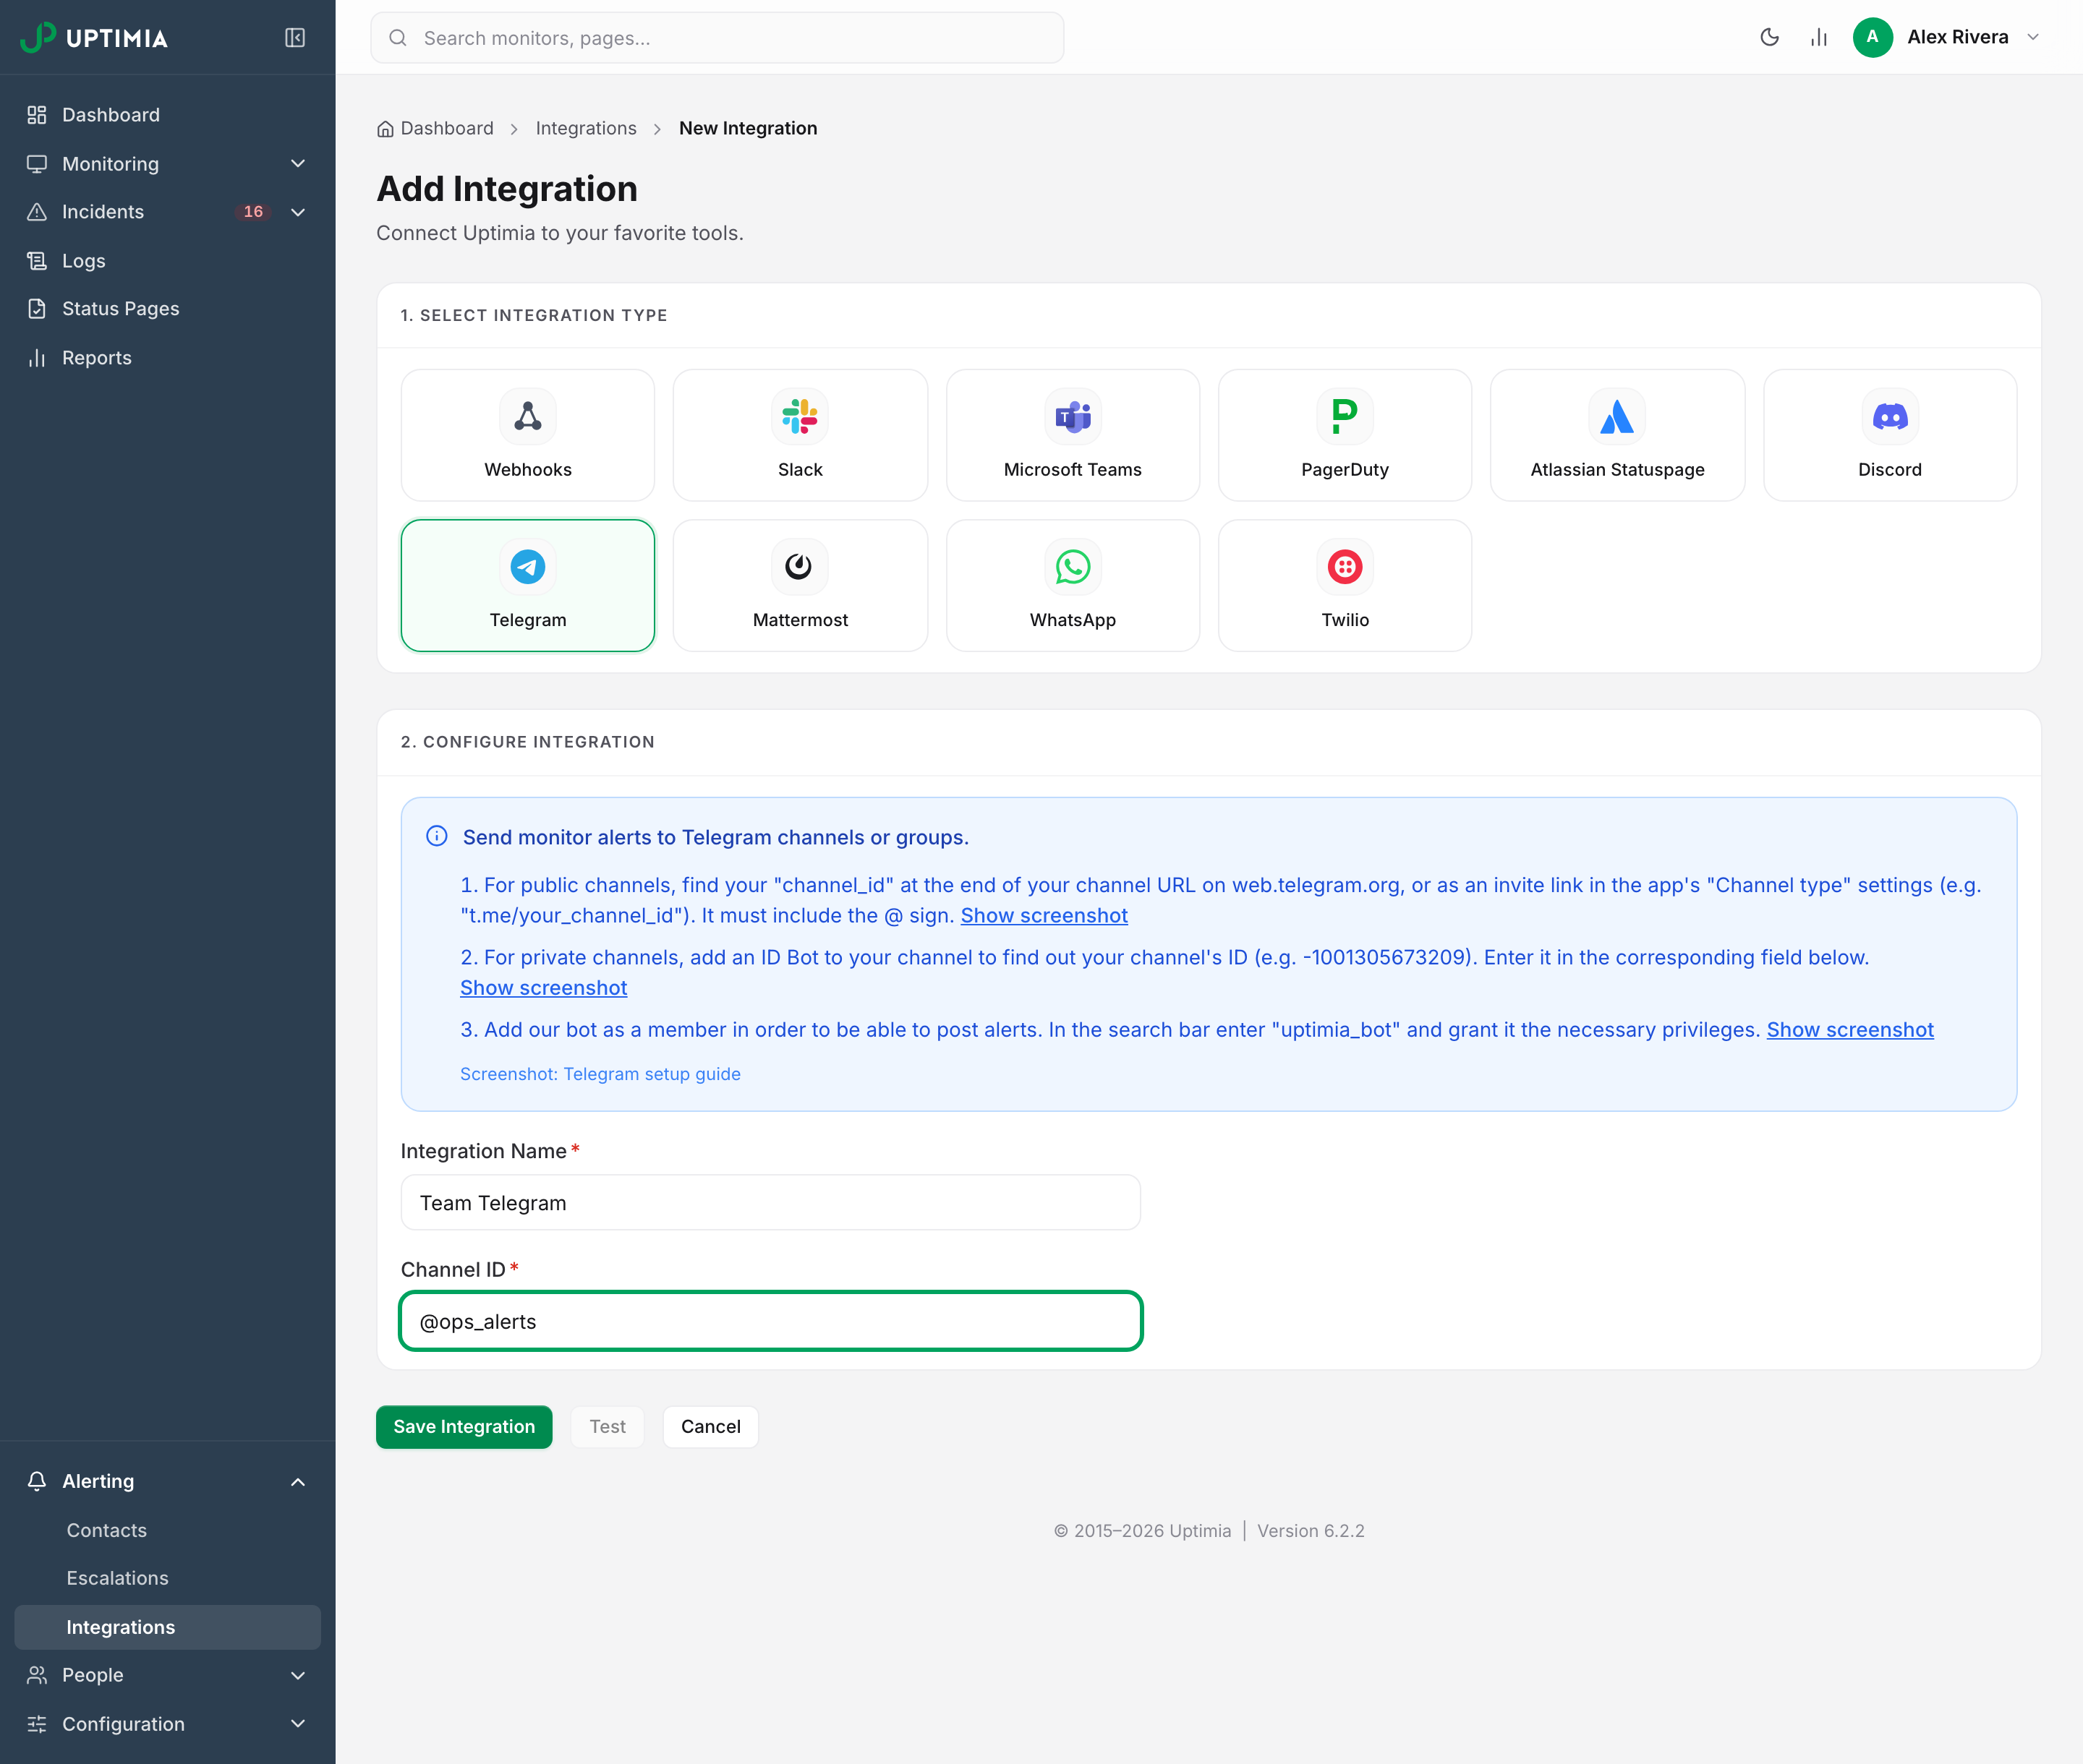The height and width of the screenshot is (1764, 2083).
Task: Click the Save Integration button
Action: click(463, 1427)
